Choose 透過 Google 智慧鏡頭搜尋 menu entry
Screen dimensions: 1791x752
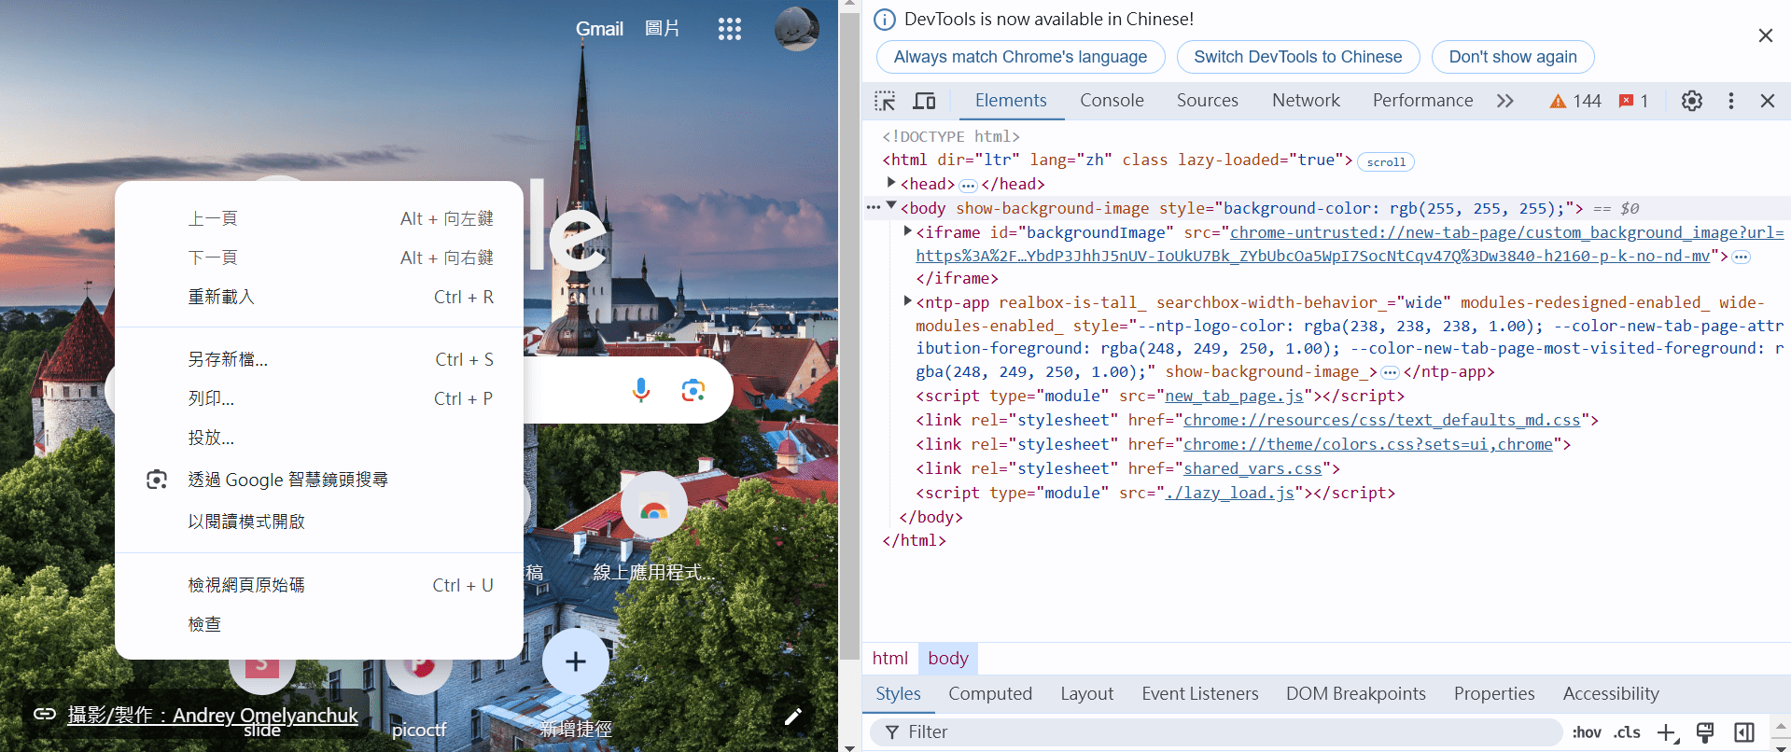(319, 480)
